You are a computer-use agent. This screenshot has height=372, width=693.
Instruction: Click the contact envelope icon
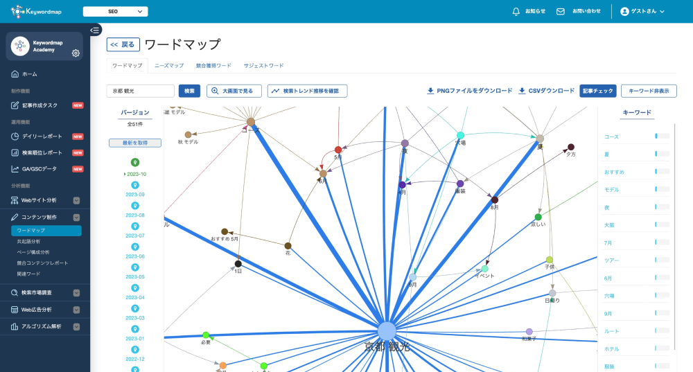(561, 12)
